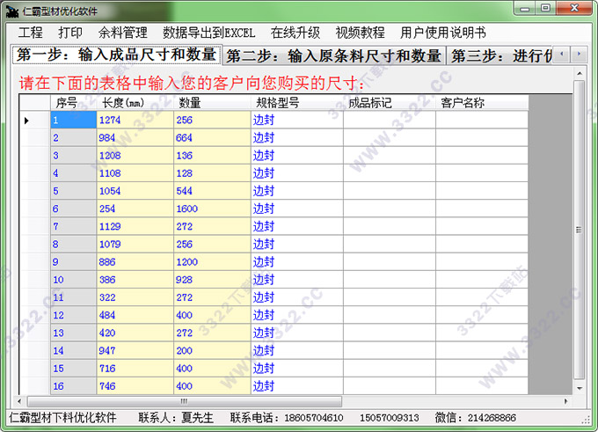Open the 余料管理 menu
Screen dimensions: 598x432
pyautogui.click(x=122, y=33)
